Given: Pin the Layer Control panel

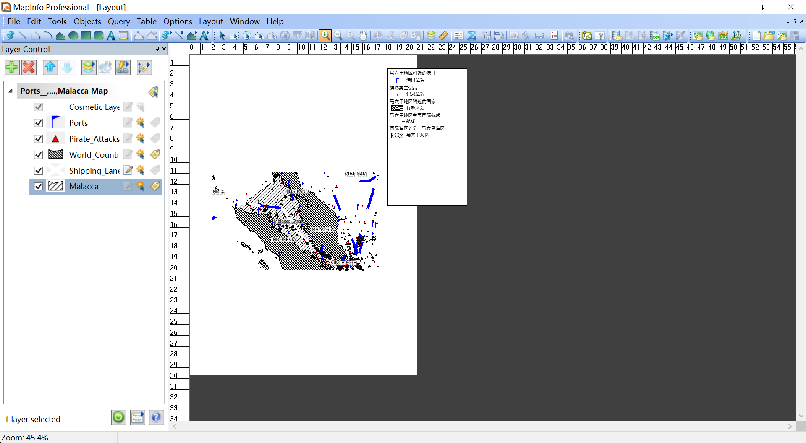Looking at the screenshot, I should tap(157, 49).
